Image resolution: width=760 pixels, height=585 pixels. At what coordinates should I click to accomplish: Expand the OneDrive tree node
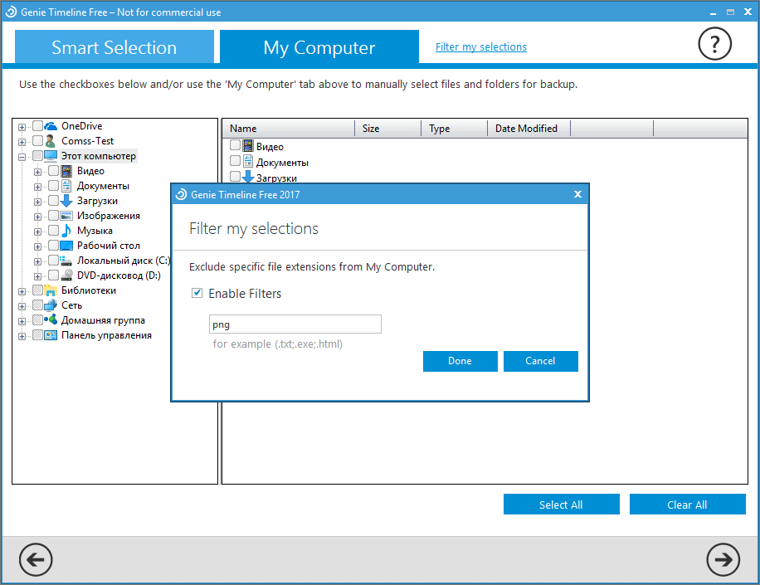point(22,128)
